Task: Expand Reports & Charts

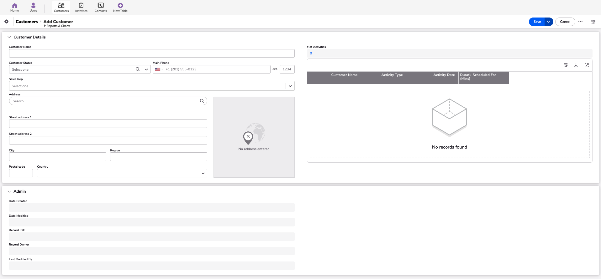Action: pyautogui.click(x=57, y=26)
